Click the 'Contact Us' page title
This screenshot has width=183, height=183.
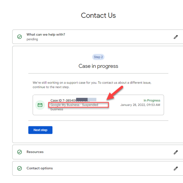[x=98, y=16]
